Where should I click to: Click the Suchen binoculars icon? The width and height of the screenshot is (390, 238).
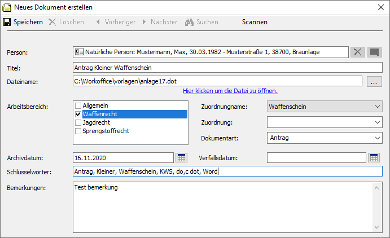[x=190, y=22]
